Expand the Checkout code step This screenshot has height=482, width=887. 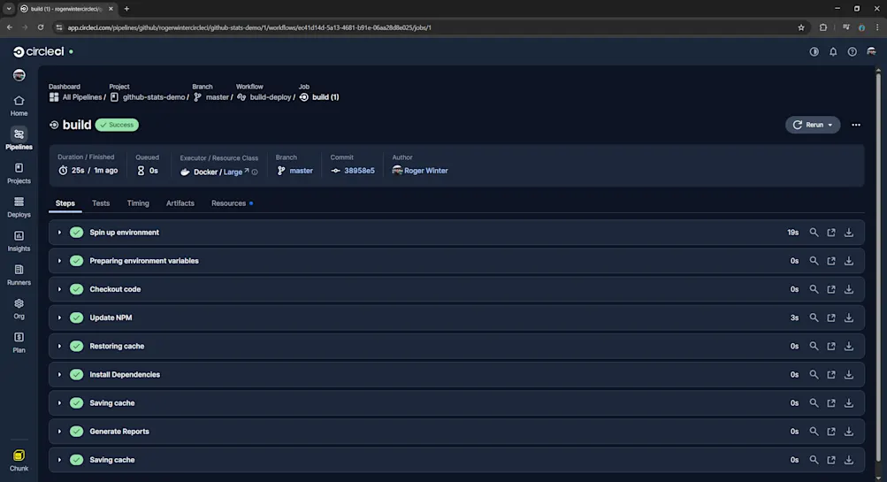[x=59, y=289]
